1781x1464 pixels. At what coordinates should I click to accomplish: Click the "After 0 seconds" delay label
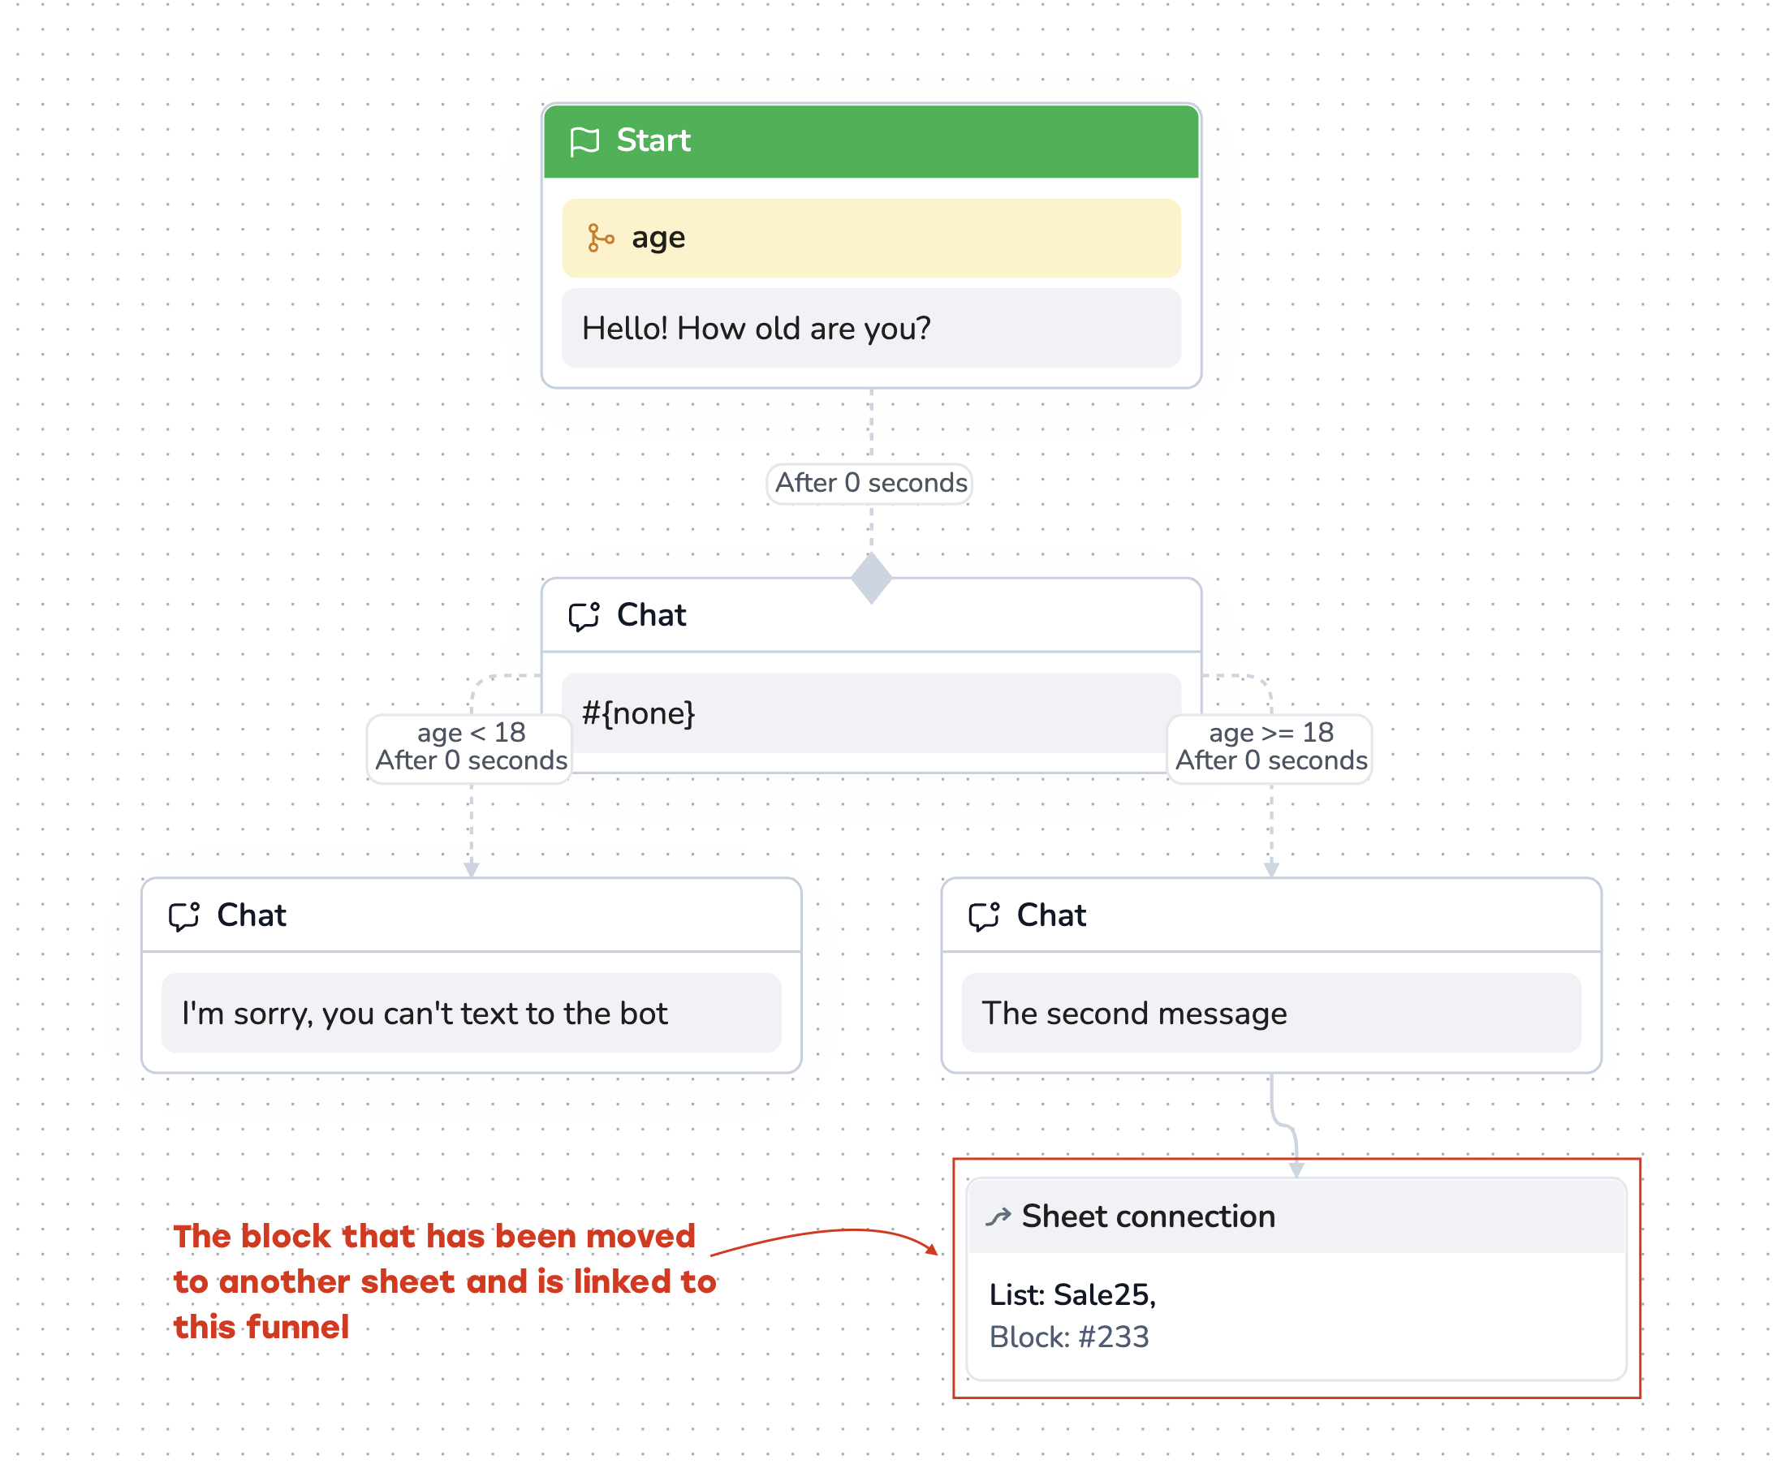point(871,483)
